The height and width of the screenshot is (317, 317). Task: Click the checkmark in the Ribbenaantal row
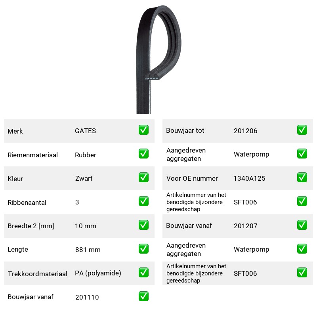[143, 201]
